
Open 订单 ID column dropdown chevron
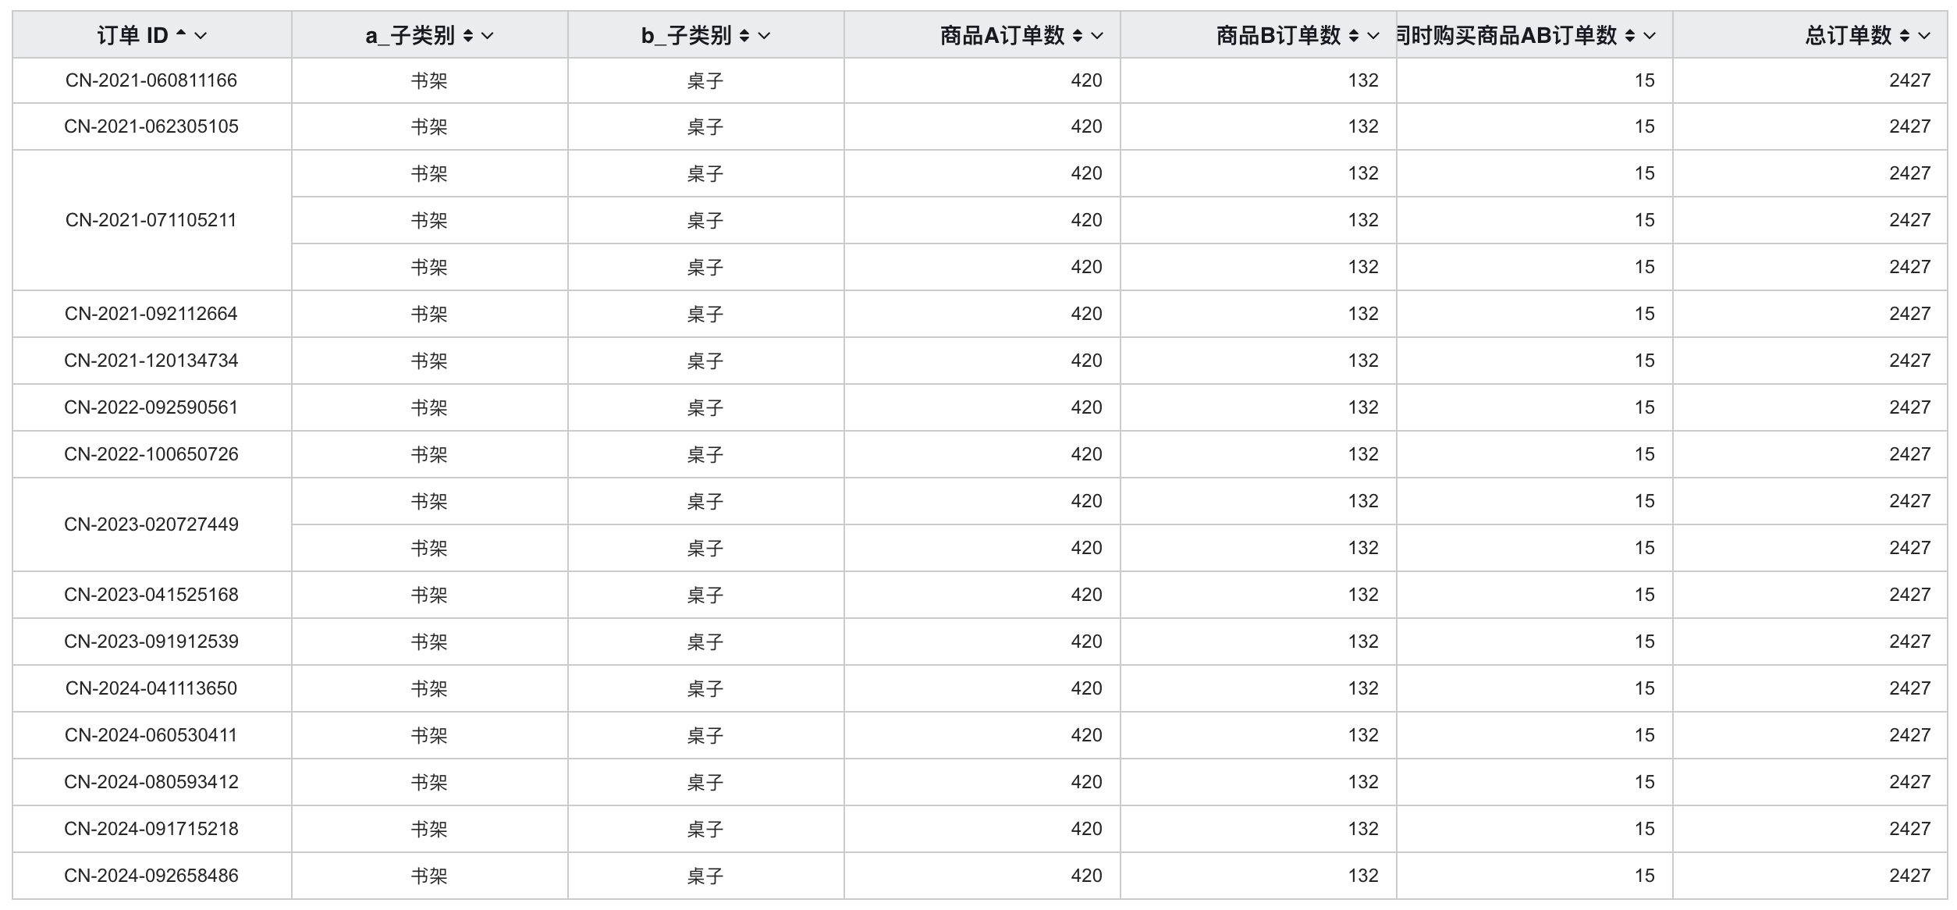coord(201,35)
